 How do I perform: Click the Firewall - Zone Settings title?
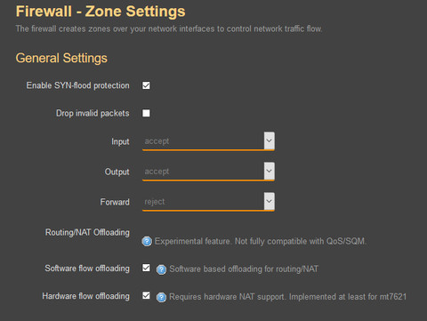(101, 12)
